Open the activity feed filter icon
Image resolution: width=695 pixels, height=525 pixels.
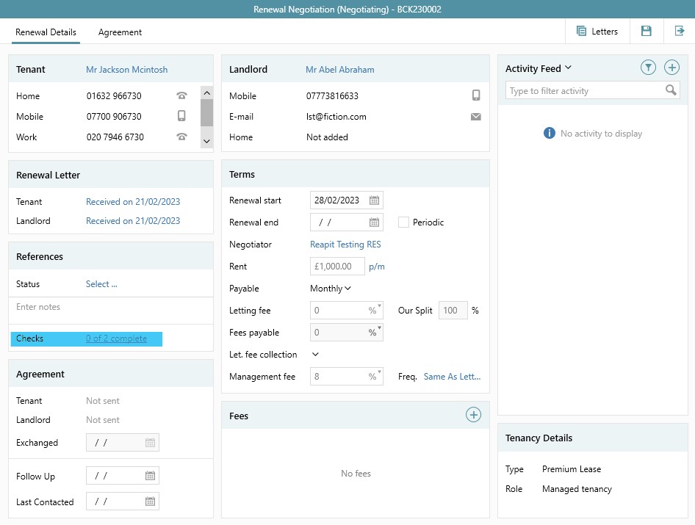647,68
